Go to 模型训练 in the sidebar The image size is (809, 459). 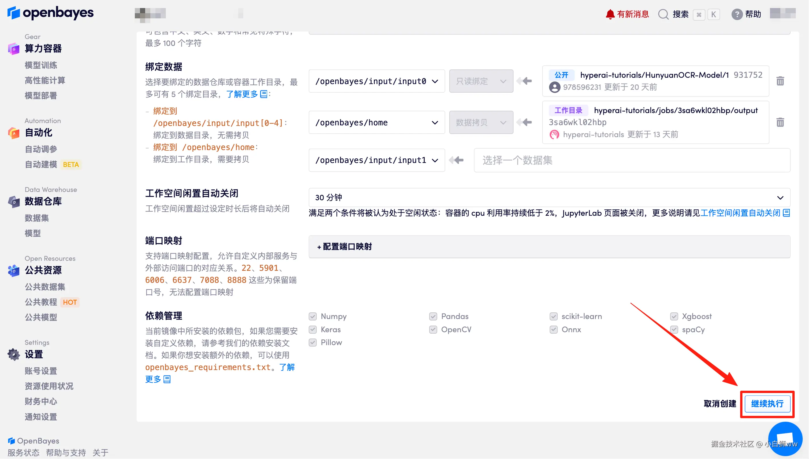pos(41,65)
